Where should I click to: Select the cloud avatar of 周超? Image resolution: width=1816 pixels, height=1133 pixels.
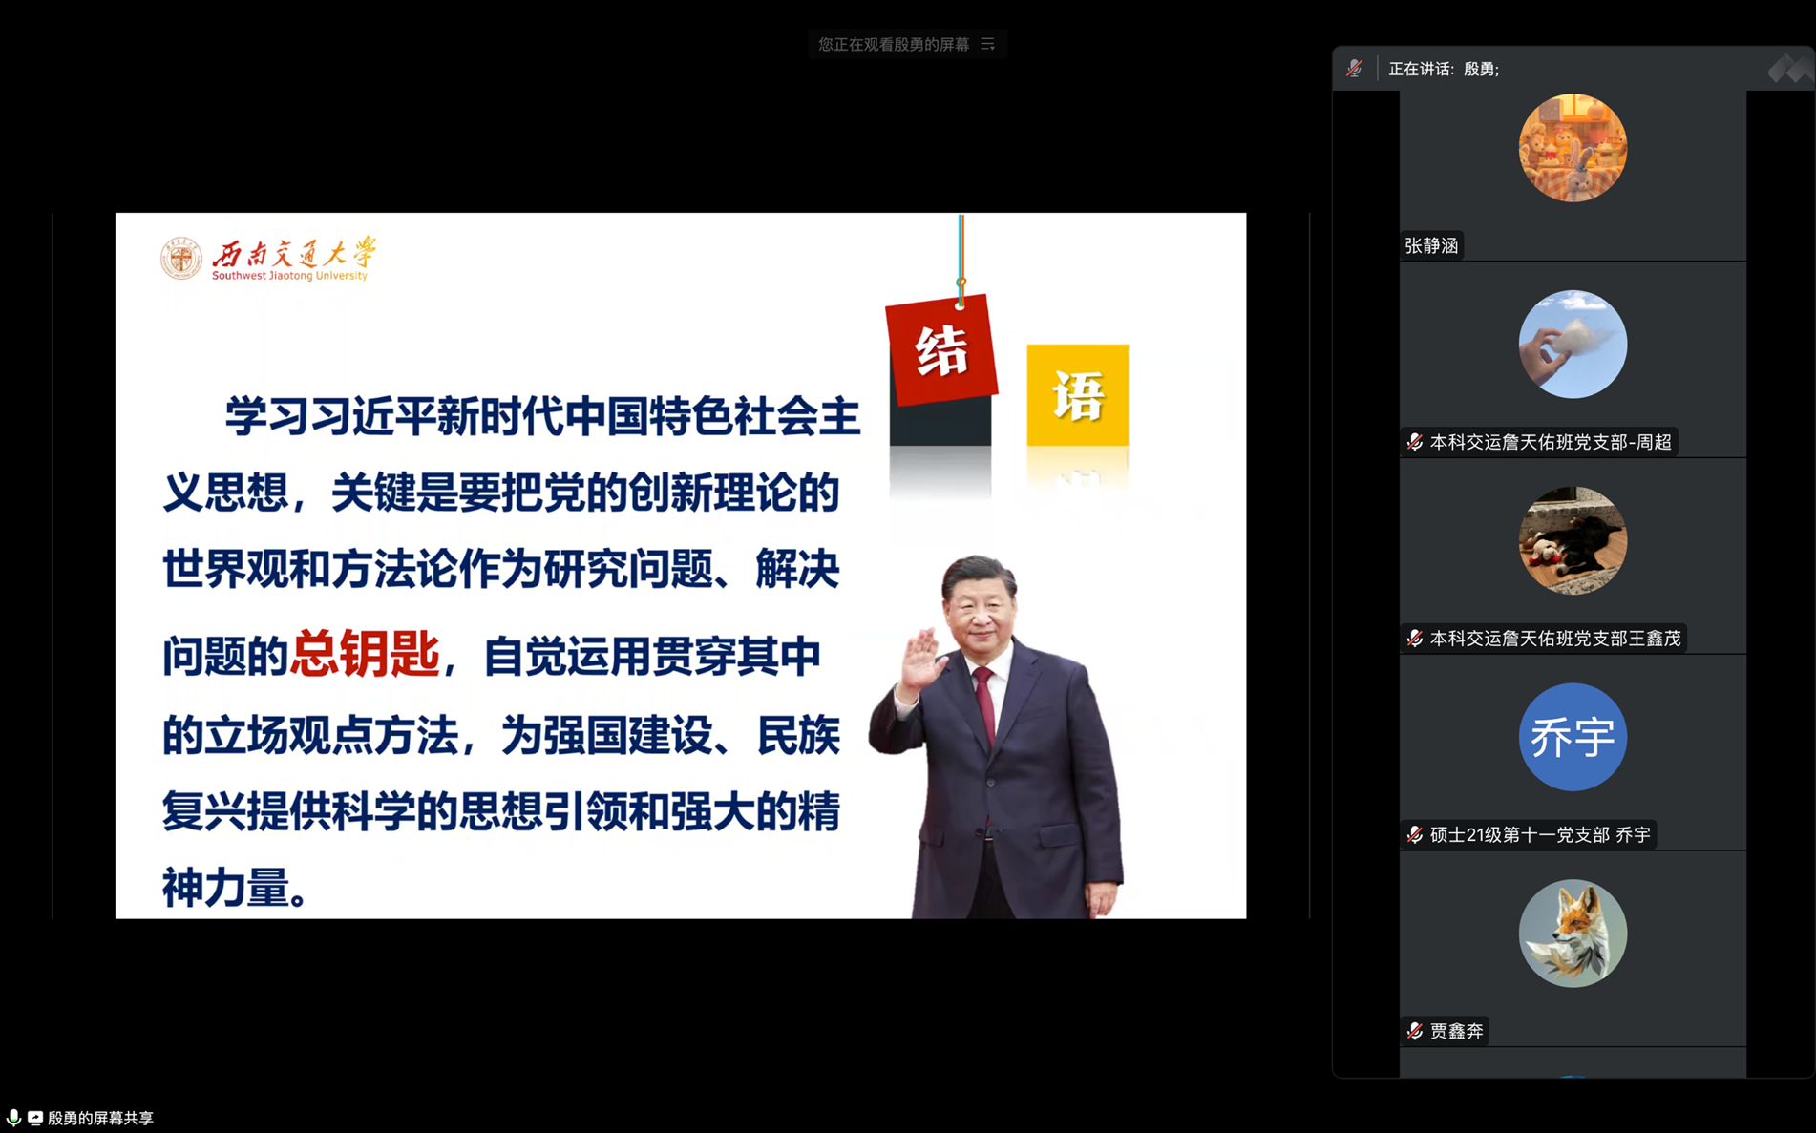tap(1572, 345)
